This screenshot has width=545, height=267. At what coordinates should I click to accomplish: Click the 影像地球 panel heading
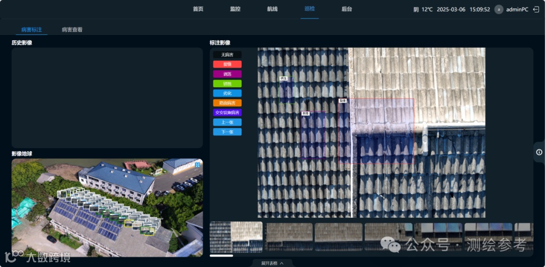(22, 154)
